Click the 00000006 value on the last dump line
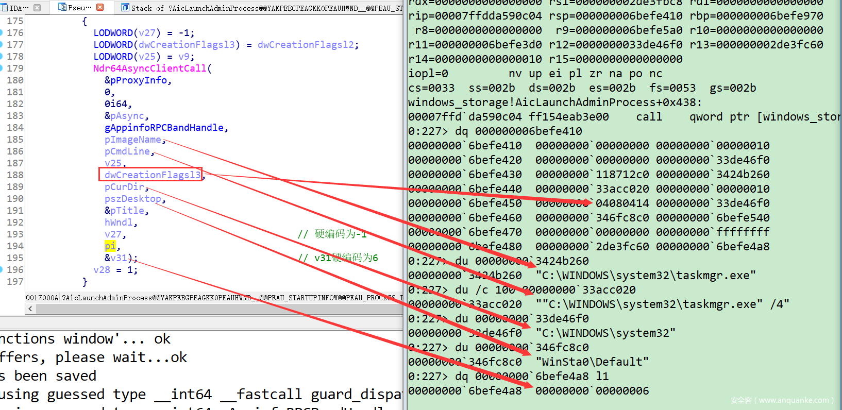The image size is (842, 410). [622, 391]
